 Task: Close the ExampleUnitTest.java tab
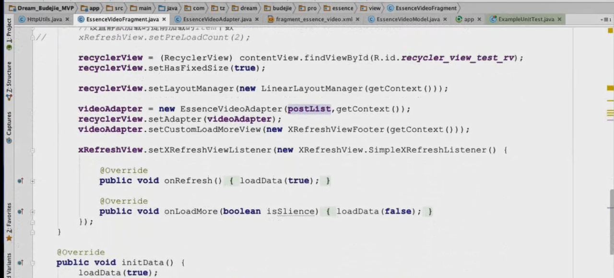click(559, 19)
